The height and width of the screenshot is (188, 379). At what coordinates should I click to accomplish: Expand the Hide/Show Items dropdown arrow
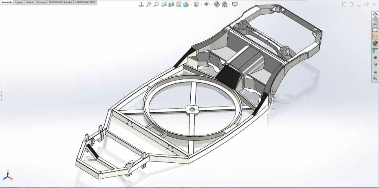212,4
